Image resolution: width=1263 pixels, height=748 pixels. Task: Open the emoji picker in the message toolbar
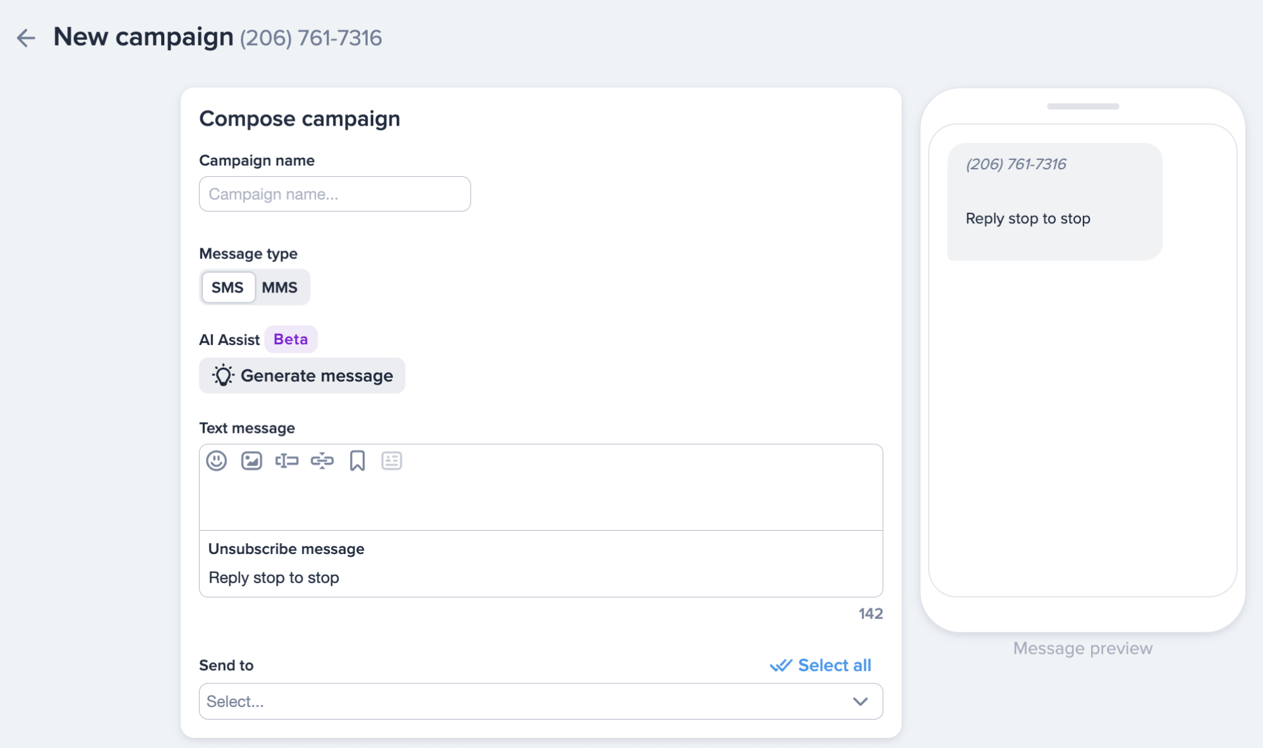click(x=216, y=461)
